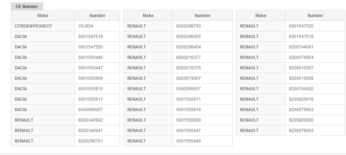Select DACIA number 6001550446

91,57
